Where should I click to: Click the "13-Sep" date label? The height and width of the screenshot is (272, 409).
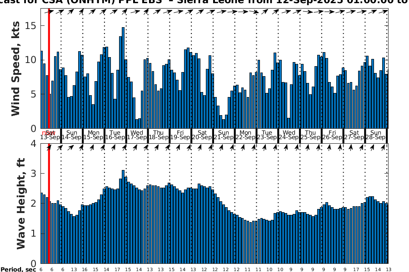click(50, 137)
